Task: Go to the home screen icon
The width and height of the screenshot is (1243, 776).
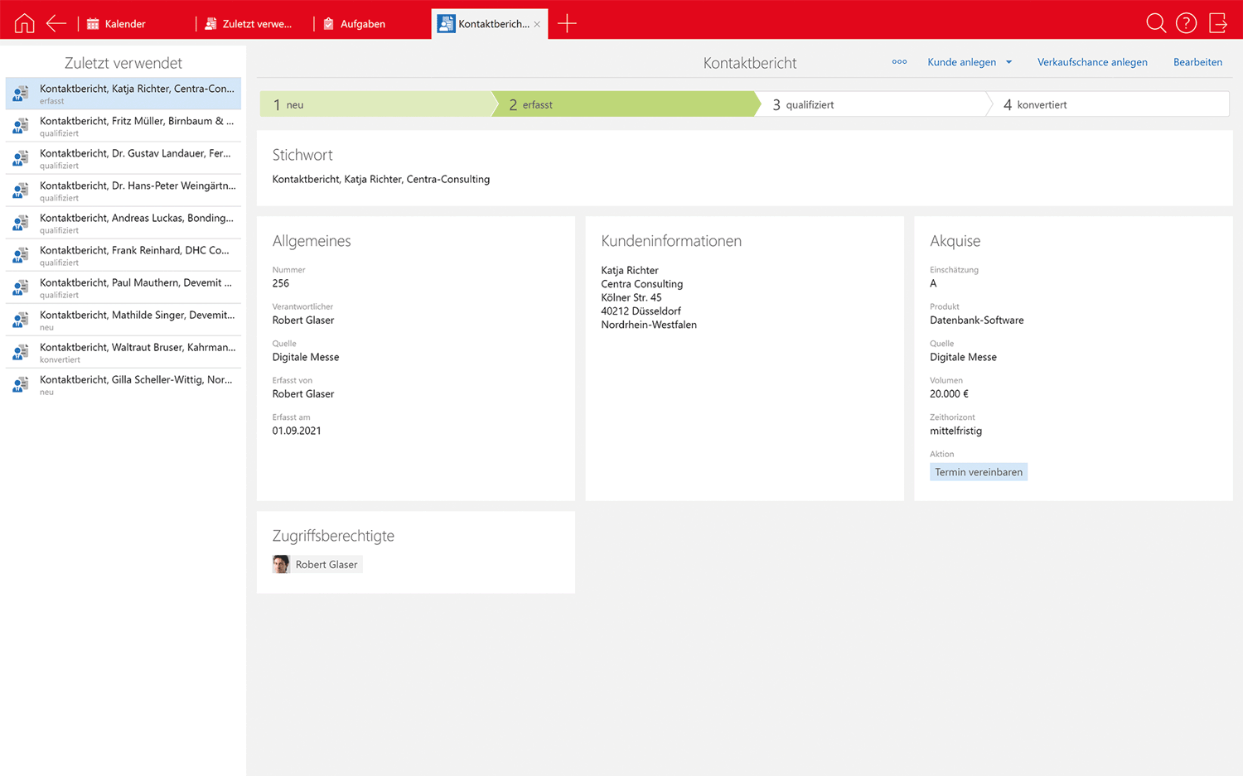Action: click(x=25, y=23)
